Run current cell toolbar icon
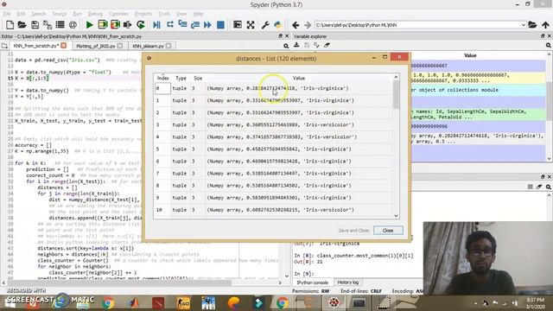 pyautogui.click(x=103, y=25)
